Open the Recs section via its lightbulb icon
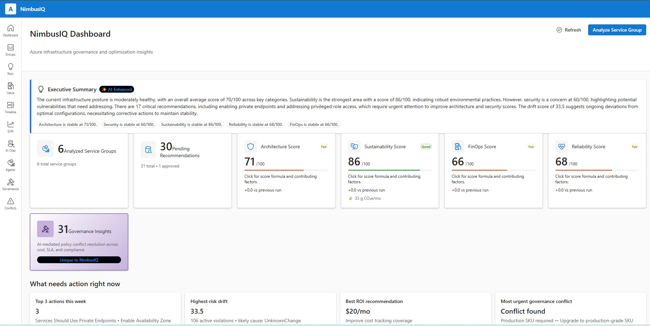650x326 pixels. (x=10, y=69)
